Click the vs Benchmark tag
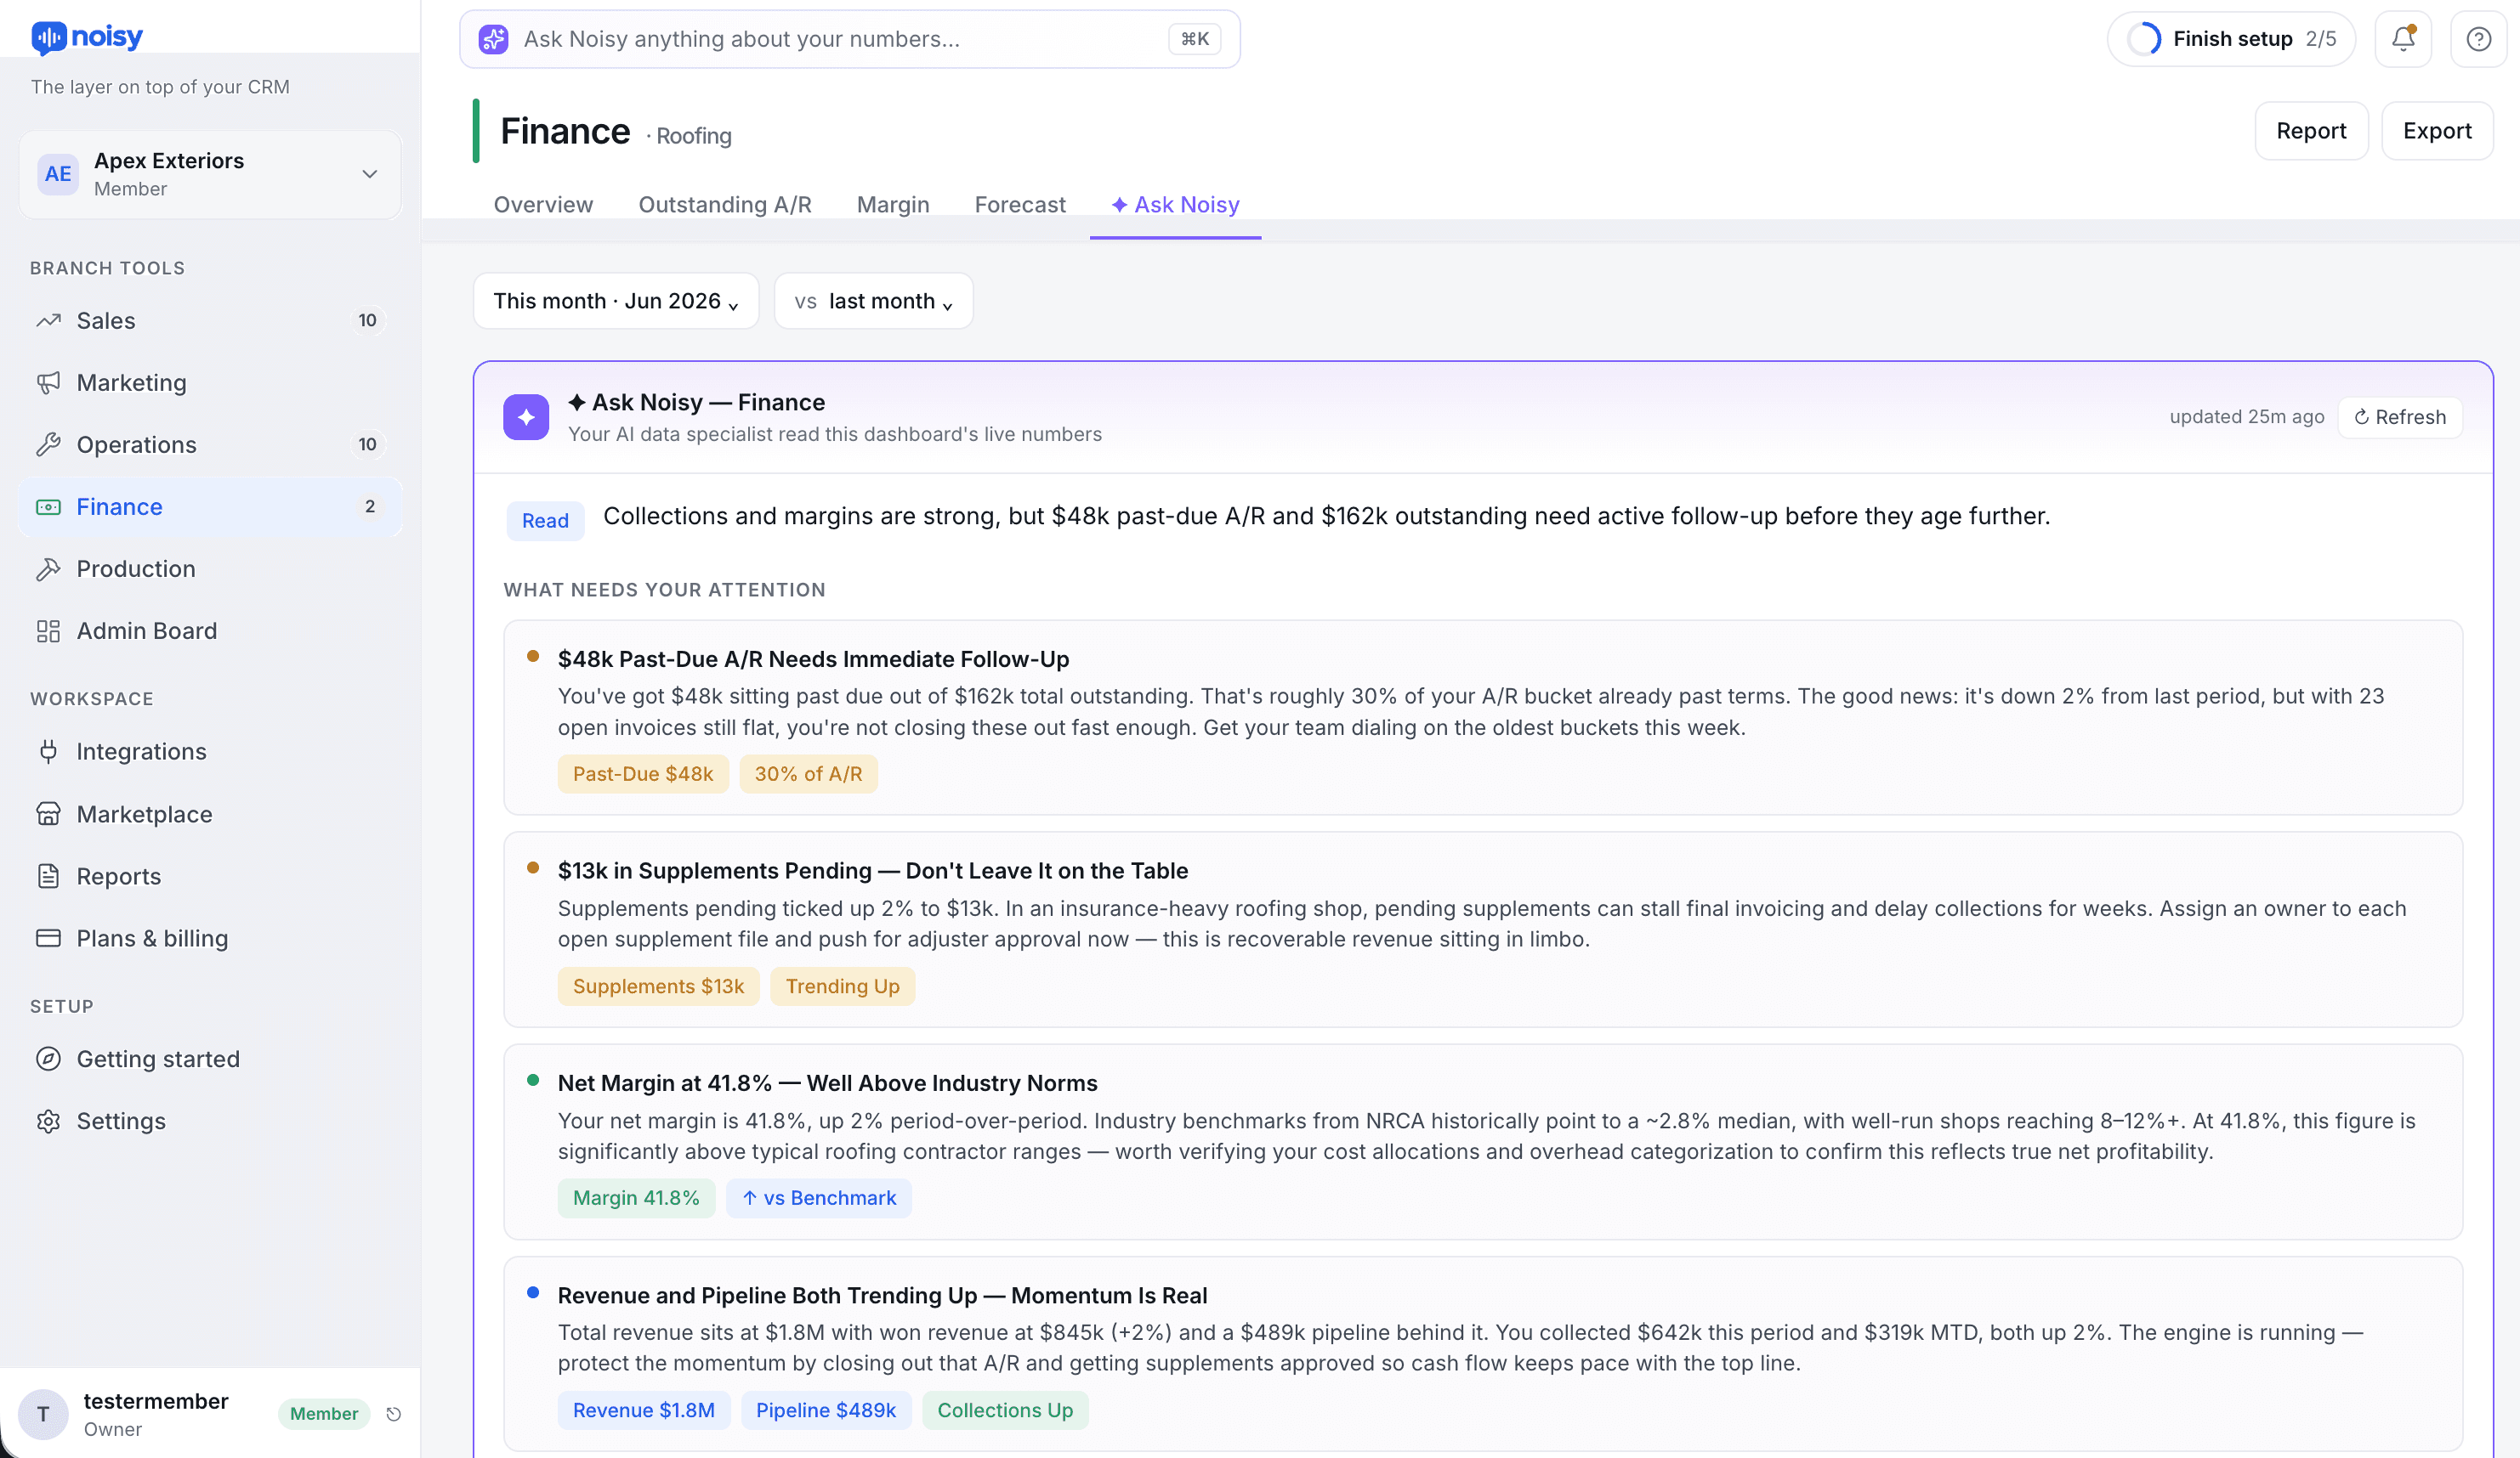The width and height of the screenshot is (2520, 1458). (x=818, y=1197)
